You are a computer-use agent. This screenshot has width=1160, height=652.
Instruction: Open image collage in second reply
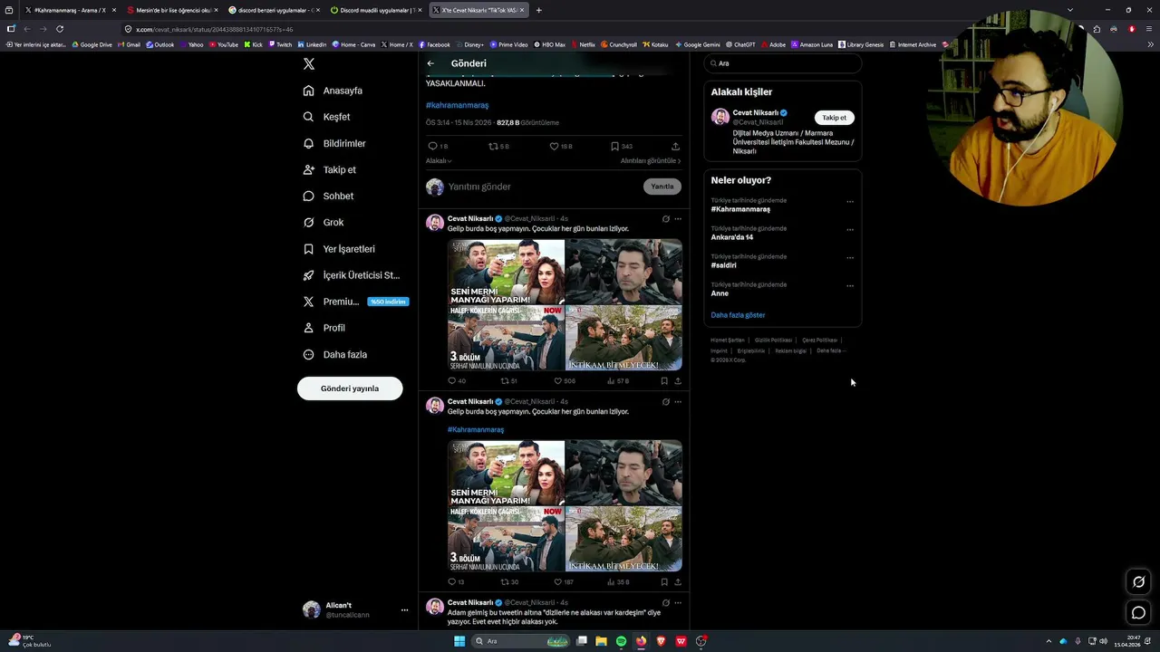coord(565,505)
